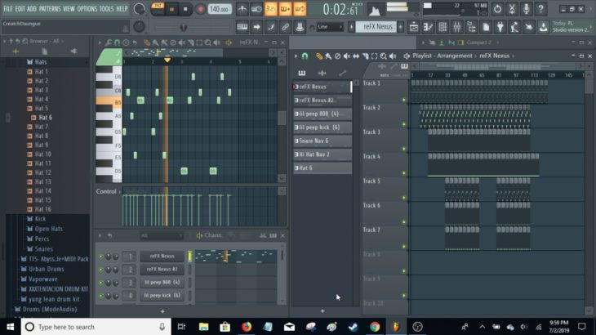The height and width of the screenshot is (335, 596).
Task: Mute reFX Nexus channel green light
Action: 100,257
